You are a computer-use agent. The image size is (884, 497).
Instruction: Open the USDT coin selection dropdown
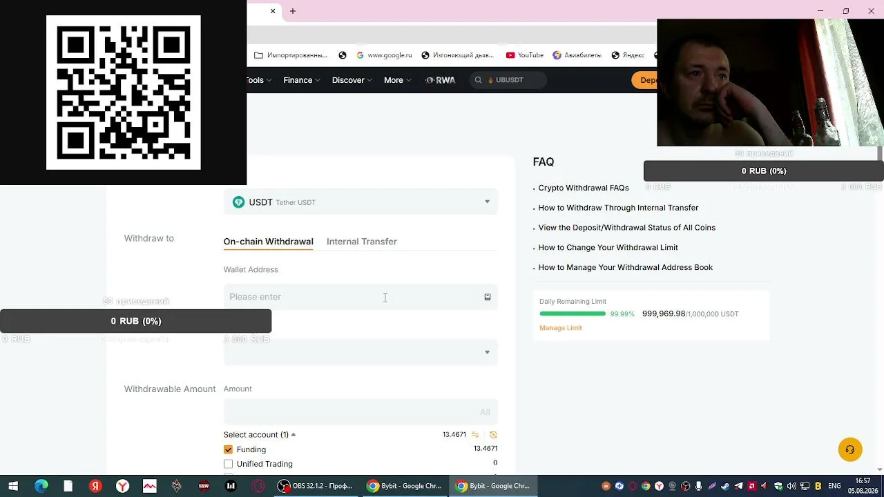click(361, 202)
